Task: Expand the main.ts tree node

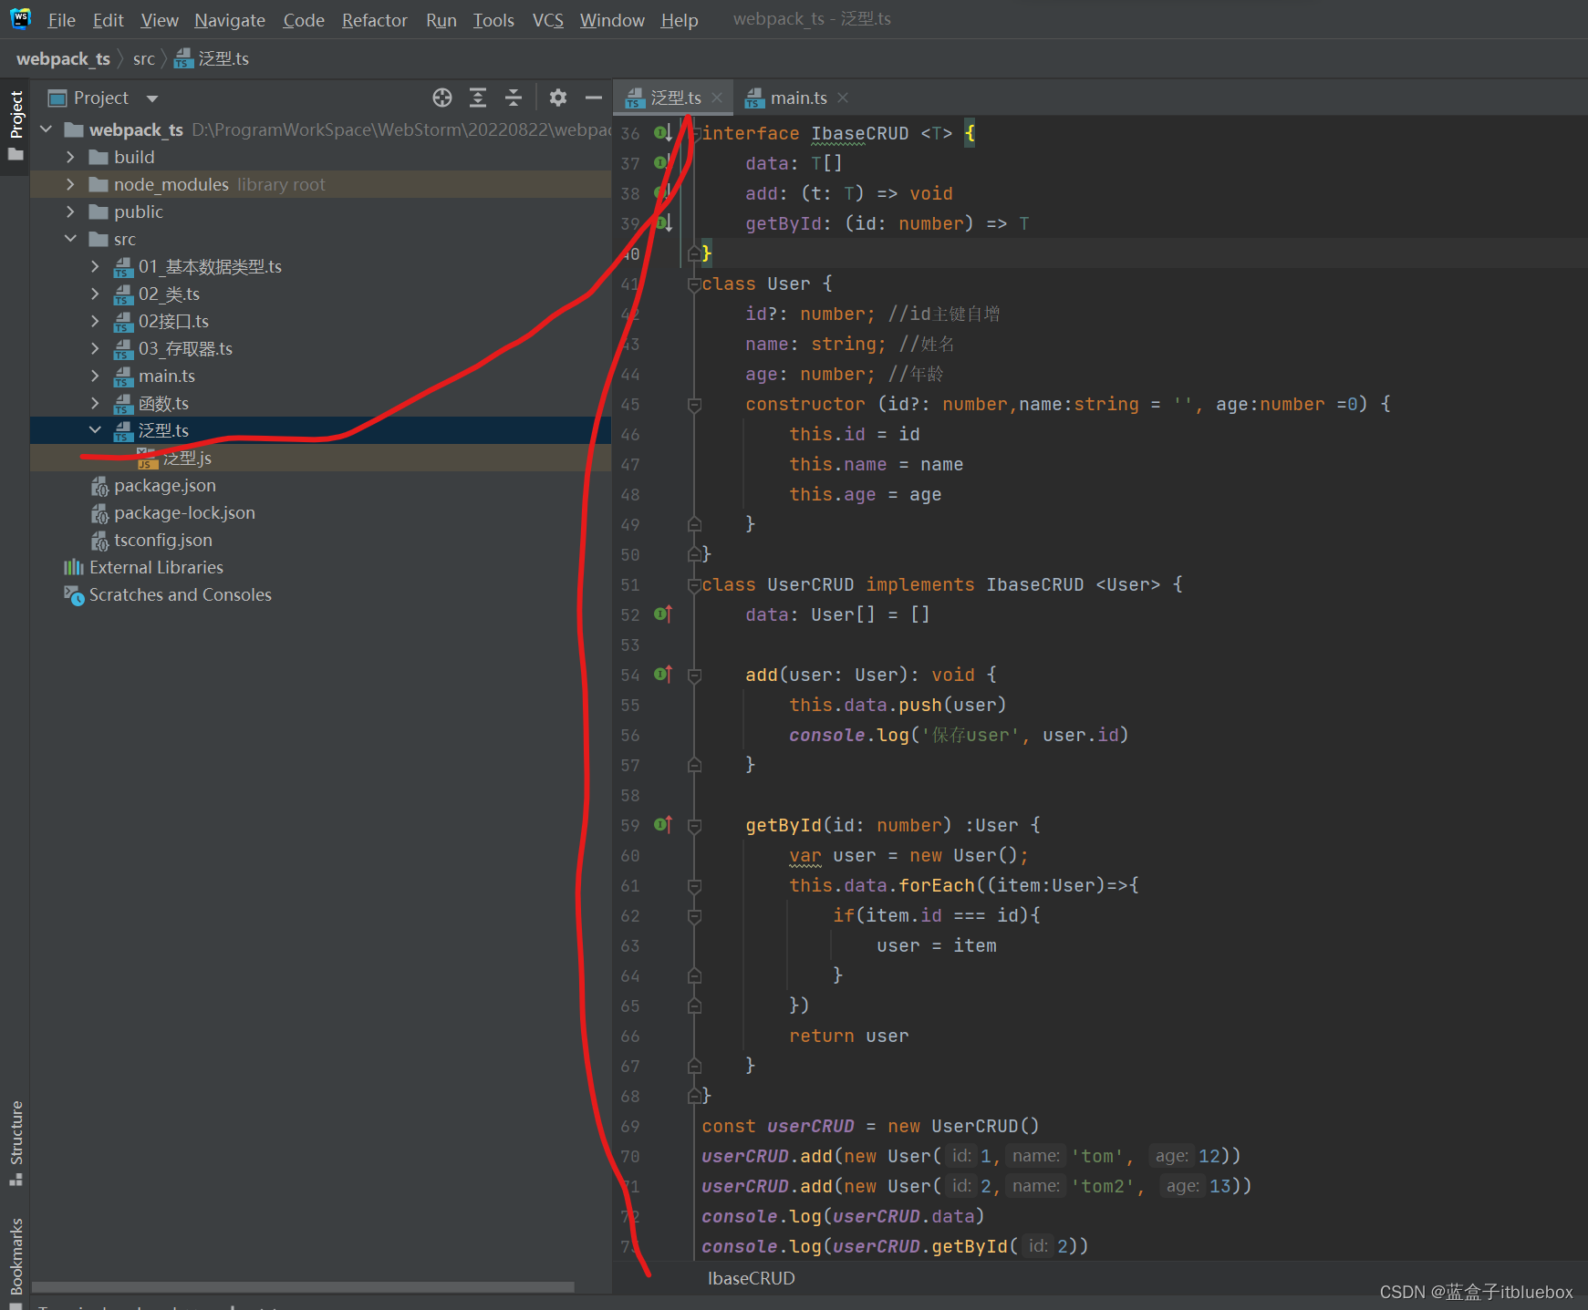Action: click(x=95, y=376)
